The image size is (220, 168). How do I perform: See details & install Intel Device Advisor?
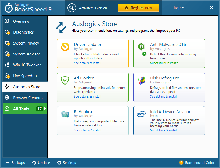pos(163,130)
